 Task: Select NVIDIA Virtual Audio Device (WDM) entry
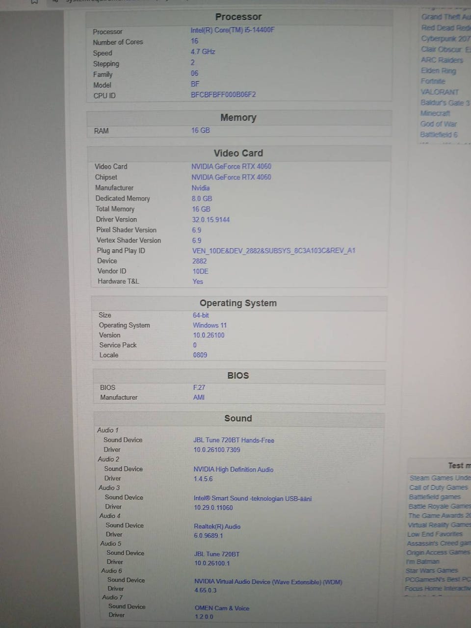(x=268, y=582)
